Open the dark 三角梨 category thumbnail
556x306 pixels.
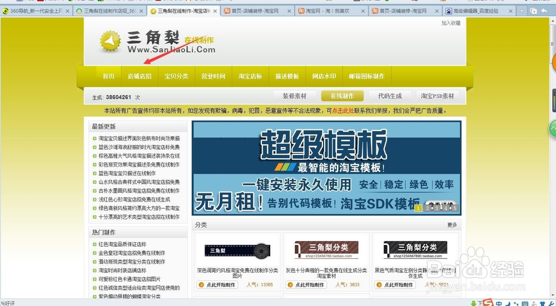(x=237, y=250)
